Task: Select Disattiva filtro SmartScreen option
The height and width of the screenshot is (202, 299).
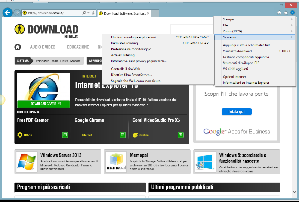Action: (x=132, y=75)
